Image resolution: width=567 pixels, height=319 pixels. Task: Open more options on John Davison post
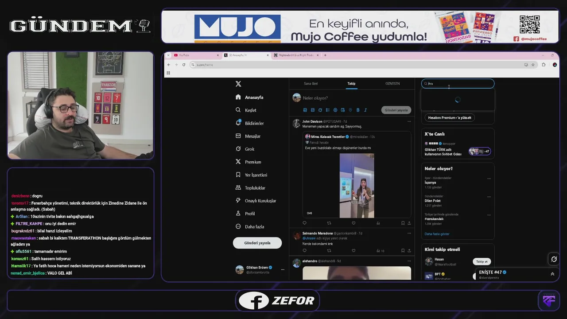(x=408, y=121)
